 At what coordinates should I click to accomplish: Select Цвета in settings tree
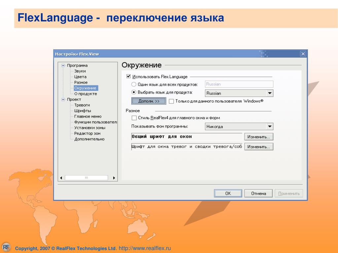[80, 76]
